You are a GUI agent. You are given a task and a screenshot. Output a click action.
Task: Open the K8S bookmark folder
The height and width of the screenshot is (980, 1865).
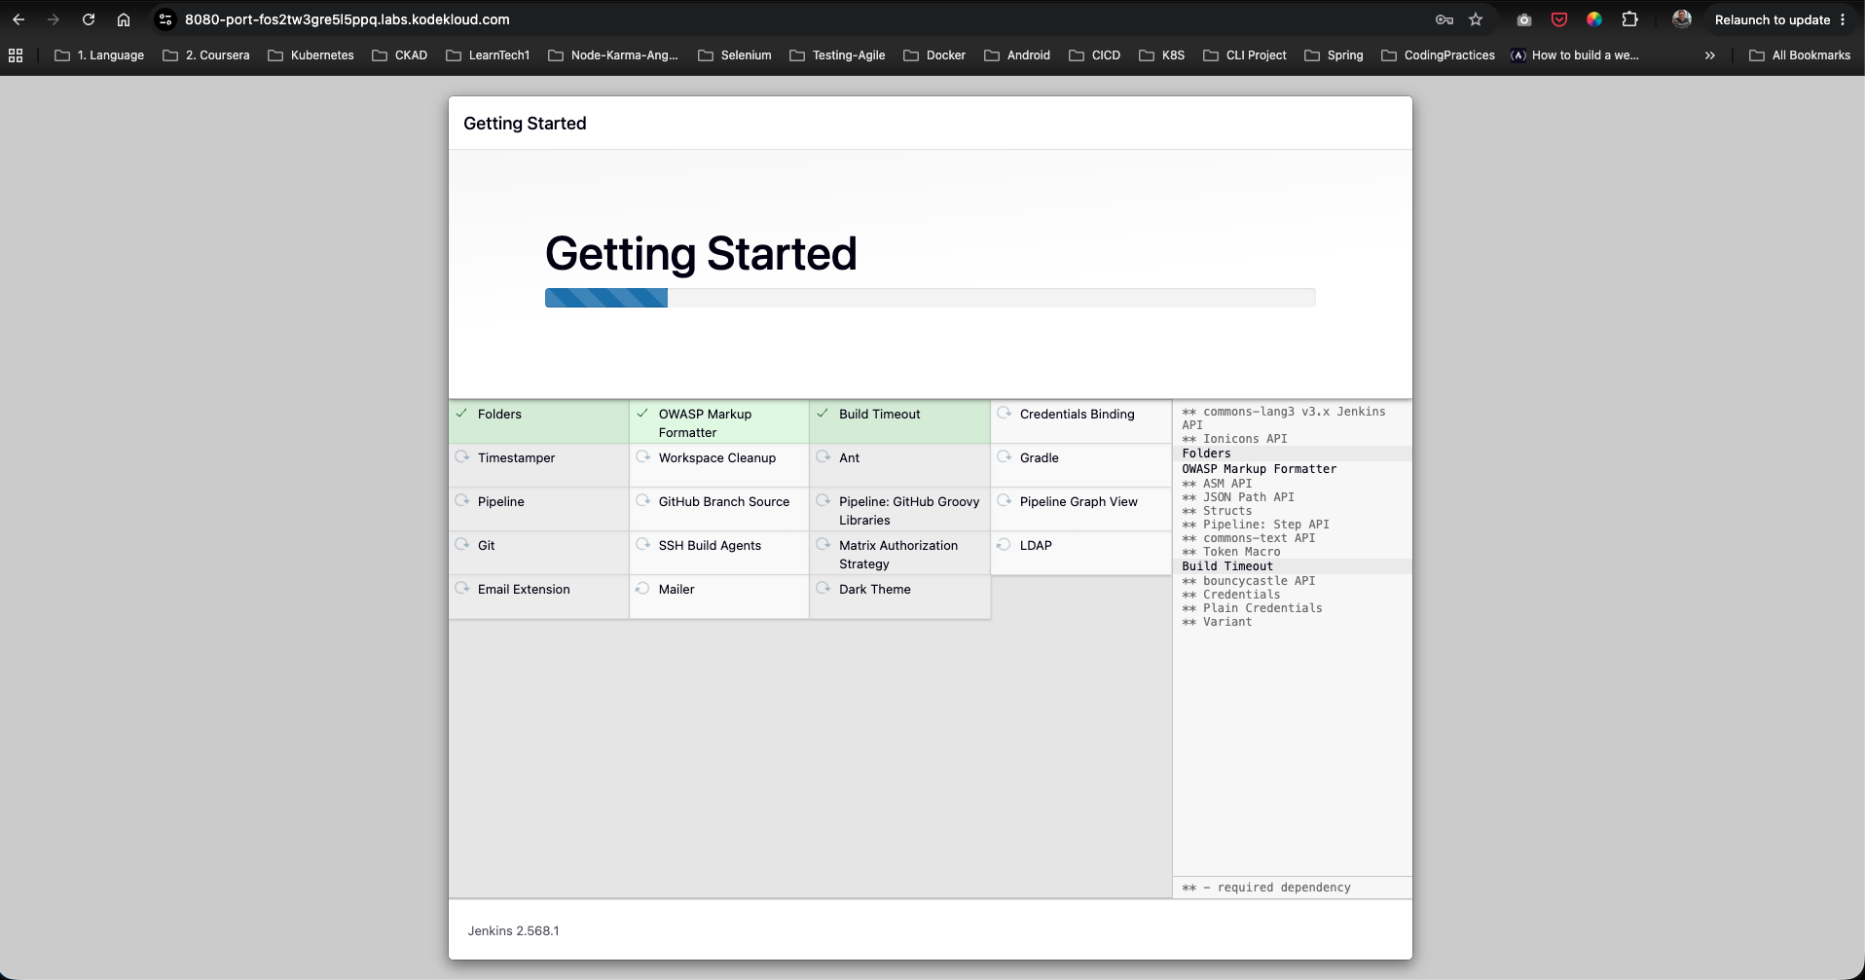tap(1162, 55)
